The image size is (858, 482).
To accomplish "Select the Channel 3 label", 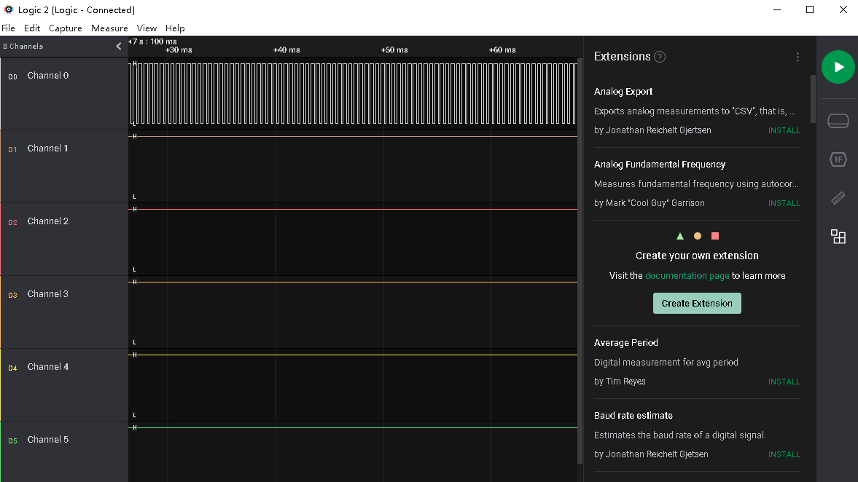I will pyautogui.click(x=48, y=293).
